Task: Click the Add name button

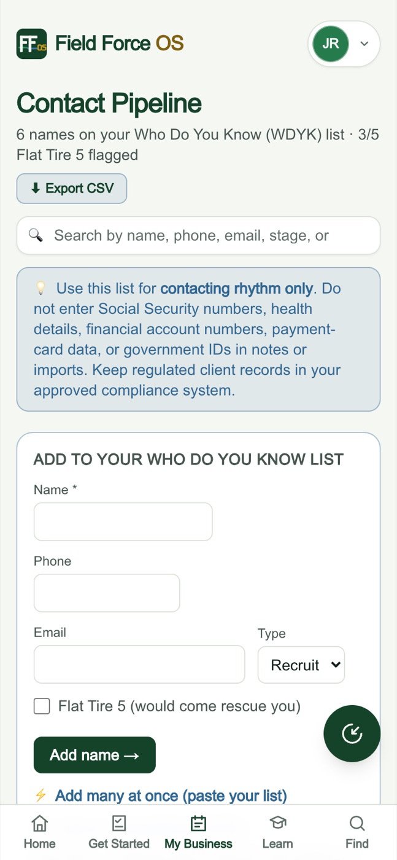Action: (x=94, y=755)
